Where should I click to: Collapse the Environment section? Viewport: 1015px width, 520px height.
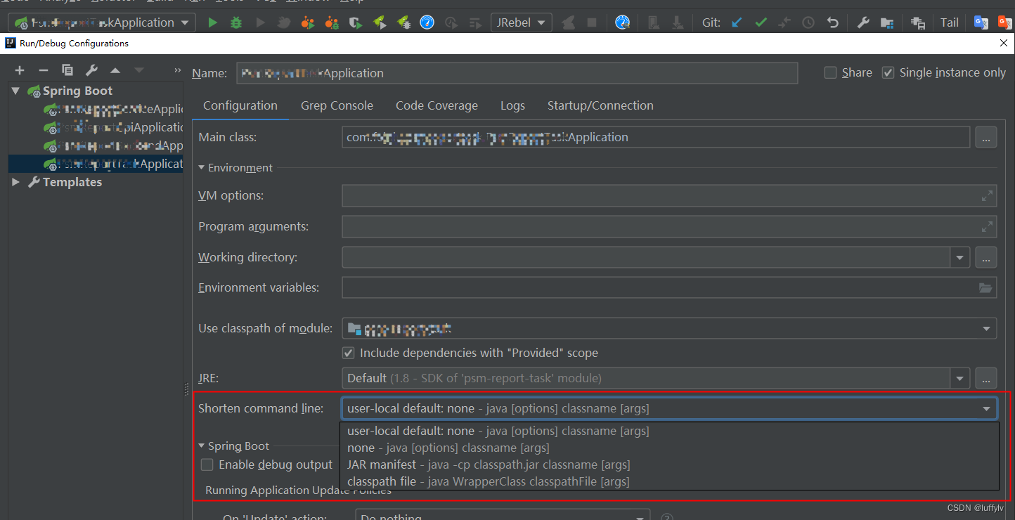tap(202, 167)
